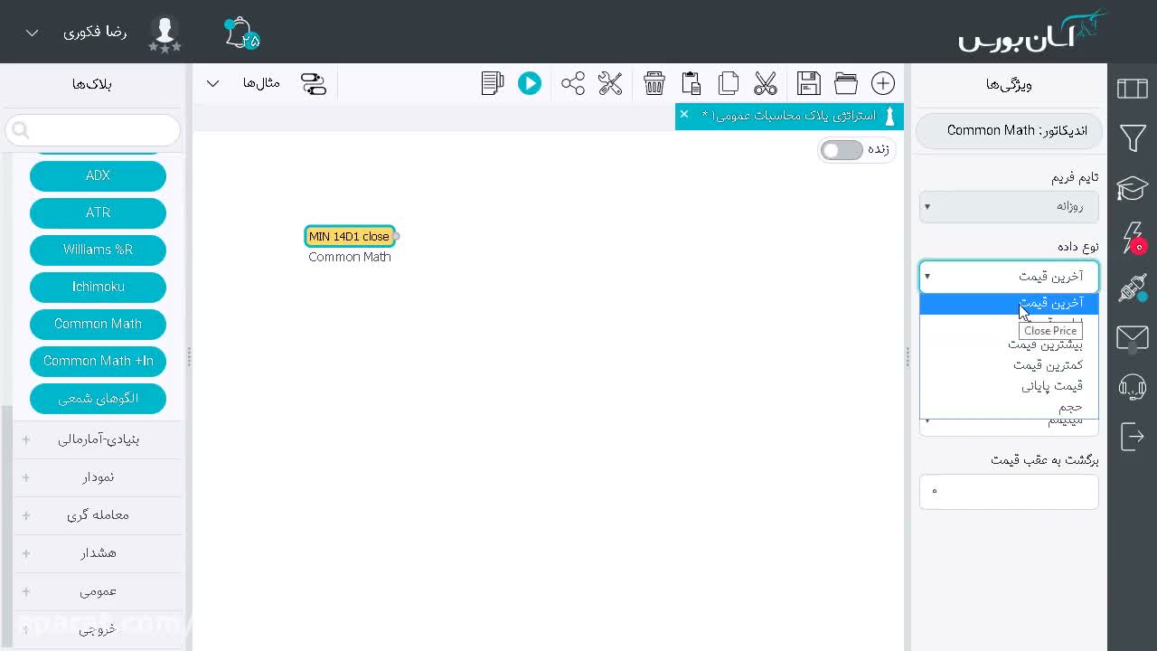
Task: Open folder icon in the toolbar
Action: 846,84
